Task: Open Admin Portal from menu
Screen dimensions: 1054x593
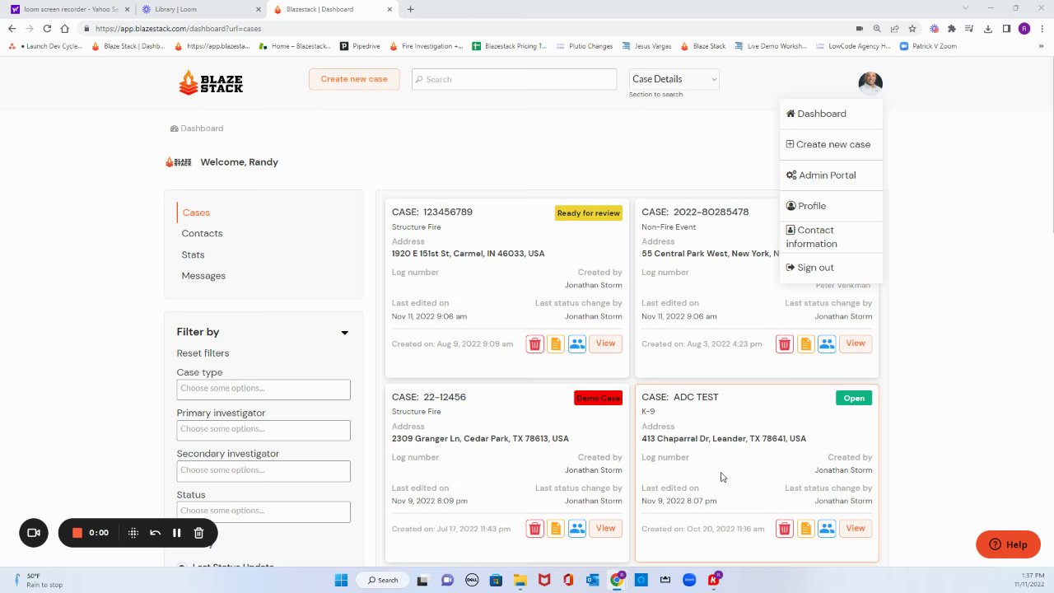Action: pyautogui.click(x=831, y=175)
